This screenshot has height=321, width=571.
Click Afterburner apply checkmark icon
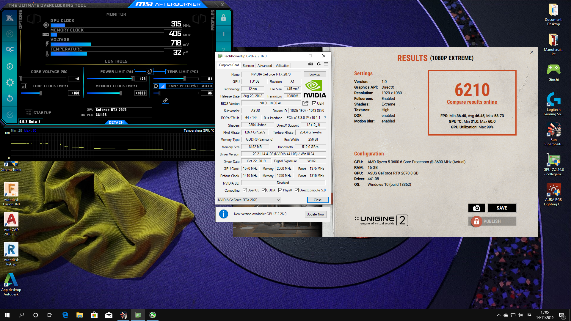click(10, 114)
